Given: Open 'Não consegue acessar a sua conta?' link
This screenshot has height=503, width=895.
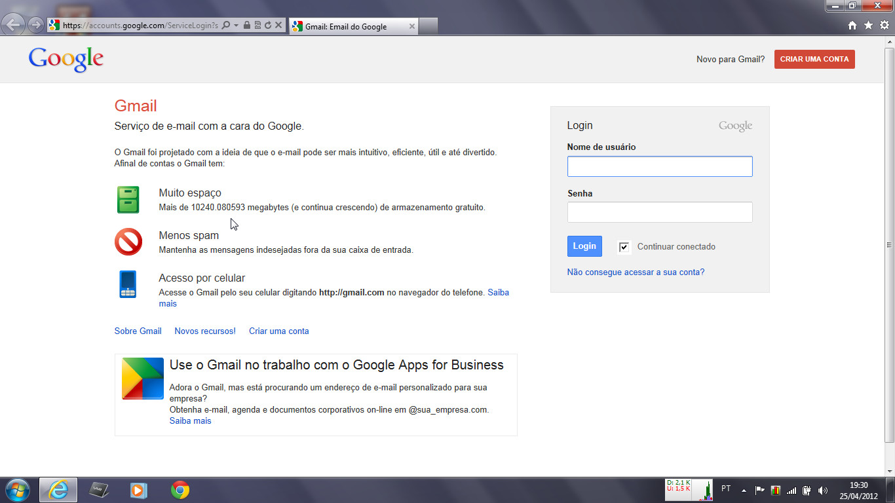Looking at the screenshot, I should click(x=636, y=271).
